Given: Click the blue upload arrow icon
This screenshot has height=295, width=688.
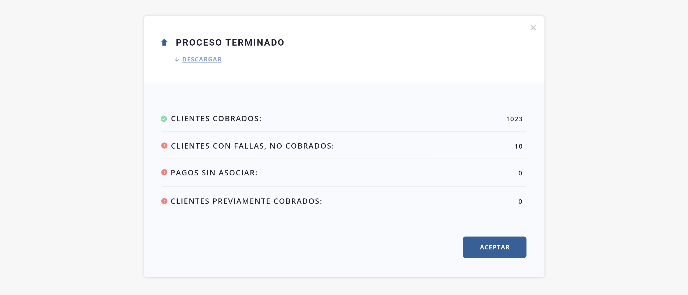Looking at the screenshot, I should click(x=164, y=42).
